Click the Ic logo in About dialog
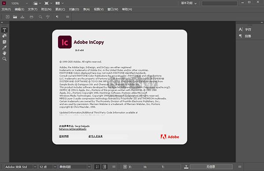 tap(65, 42)
